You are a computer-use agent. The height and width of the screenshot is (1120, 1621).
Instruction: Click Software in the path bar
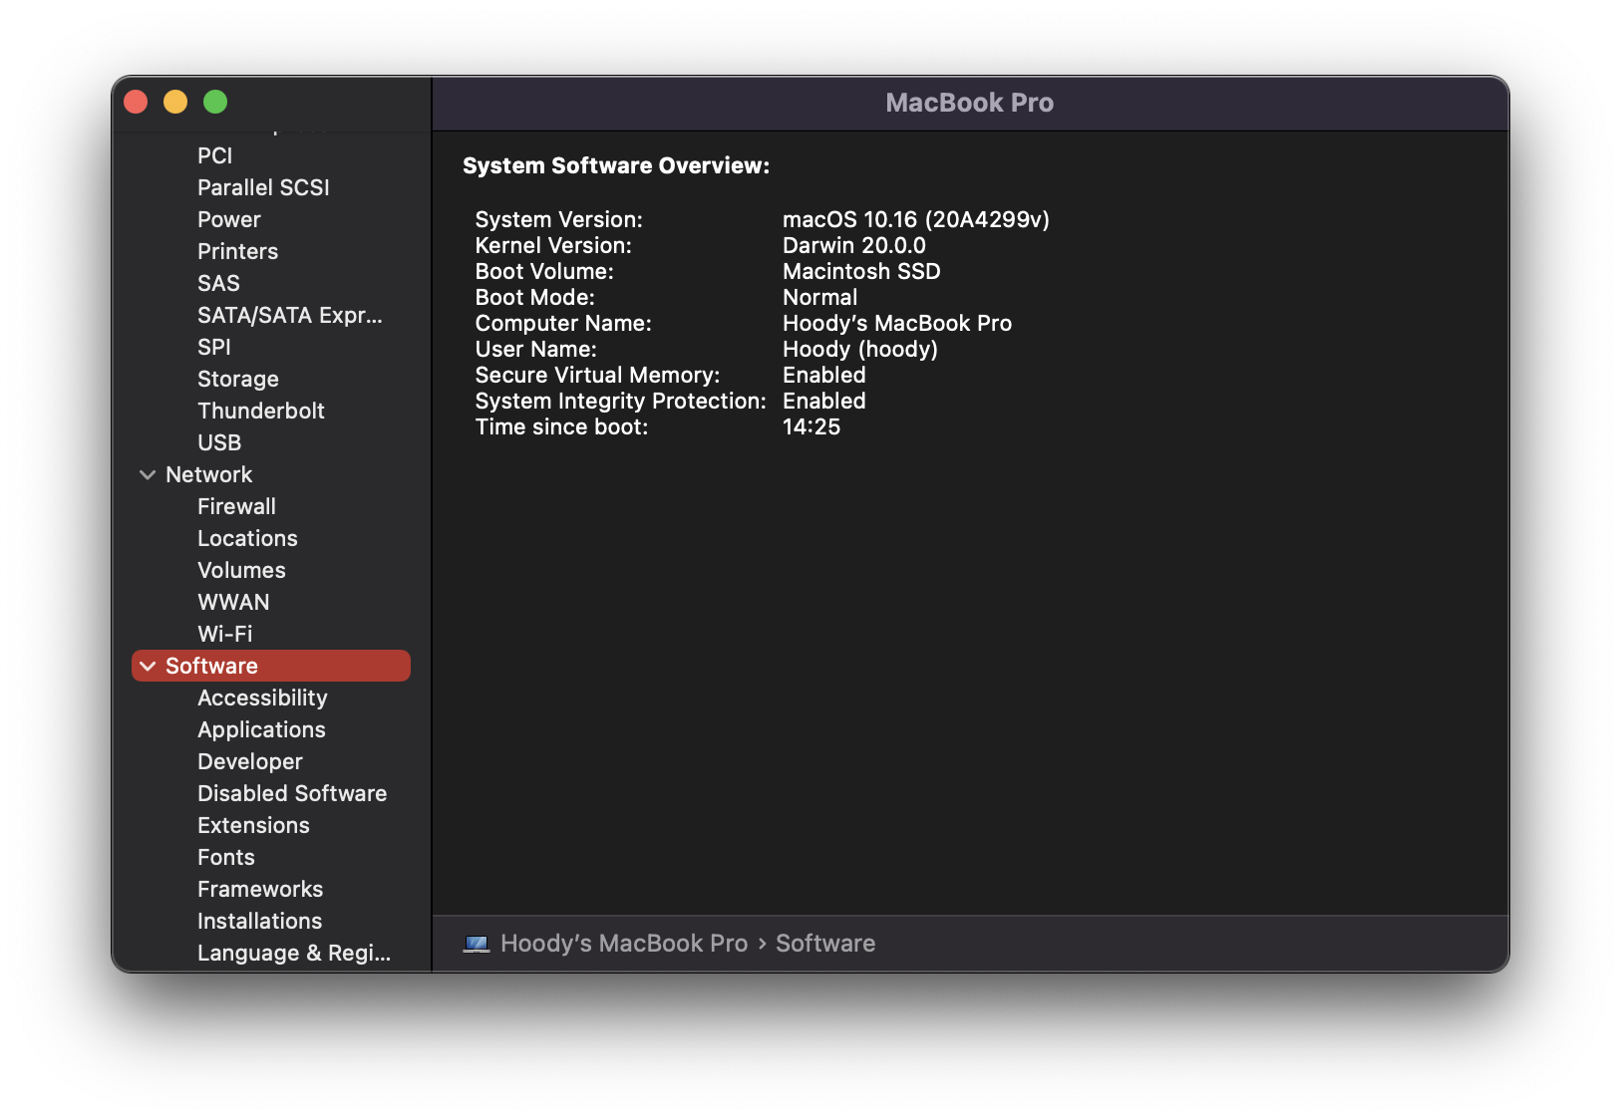click(825, 944)
